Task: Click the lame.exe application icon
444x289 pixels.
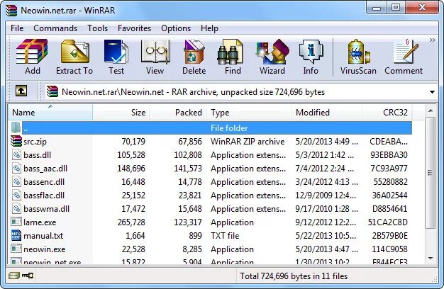Action: click(x=16, y=222)
